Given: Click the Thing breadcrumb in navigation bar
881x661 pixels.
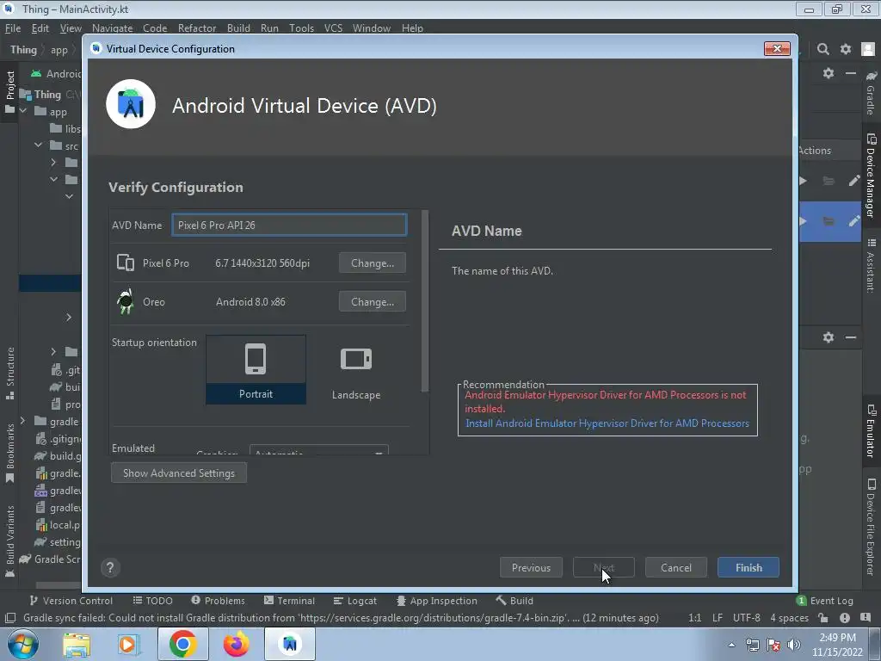Looking at the screenshot, I should coord(23,49).
